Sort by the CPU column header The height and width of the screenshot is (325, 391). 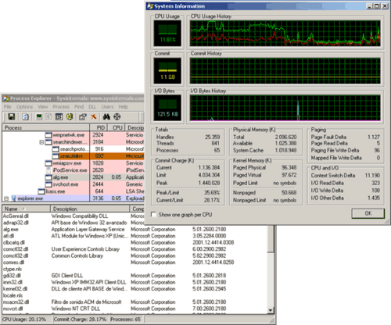coord(116,127)
